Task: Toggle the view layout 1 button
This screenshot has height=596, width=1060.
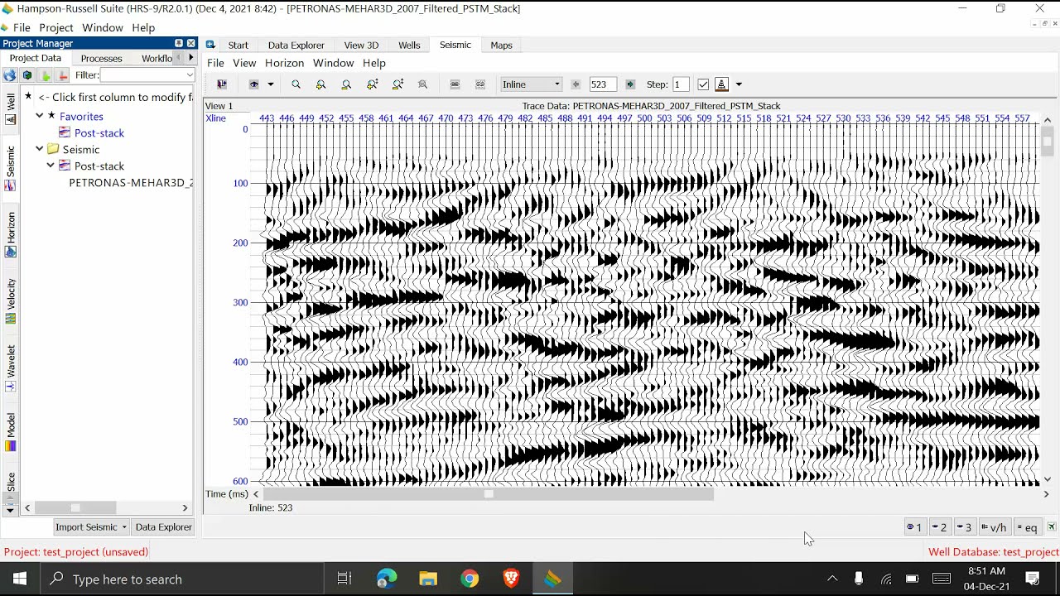Action: (x=914, y=527)
